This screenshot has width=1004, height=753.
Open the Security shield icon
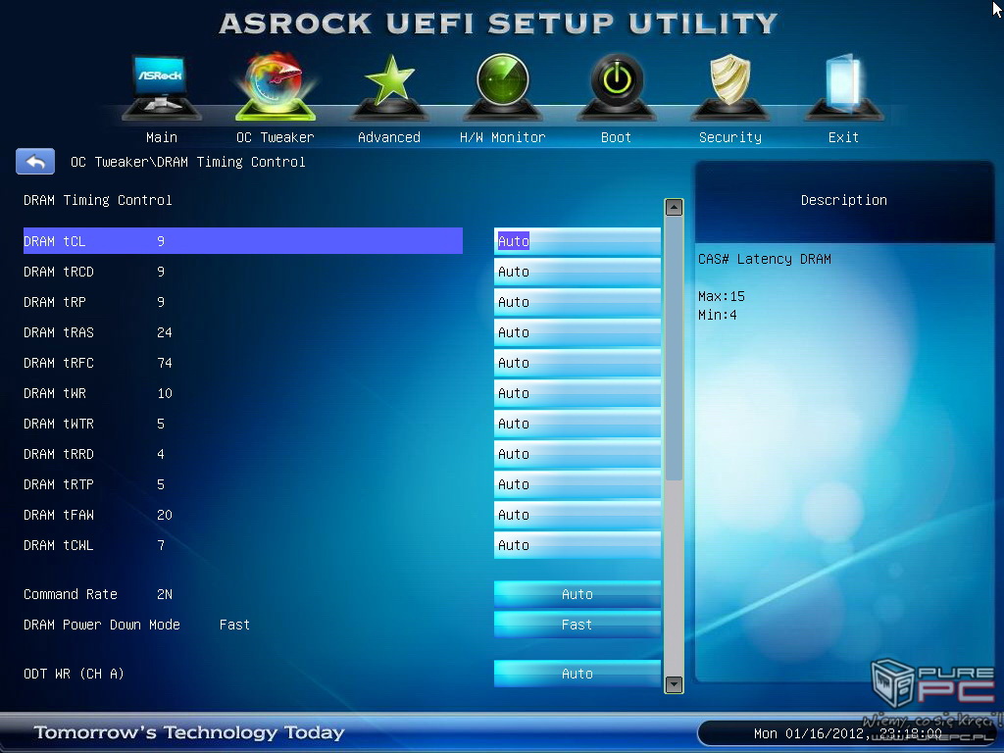pos(729,86)
